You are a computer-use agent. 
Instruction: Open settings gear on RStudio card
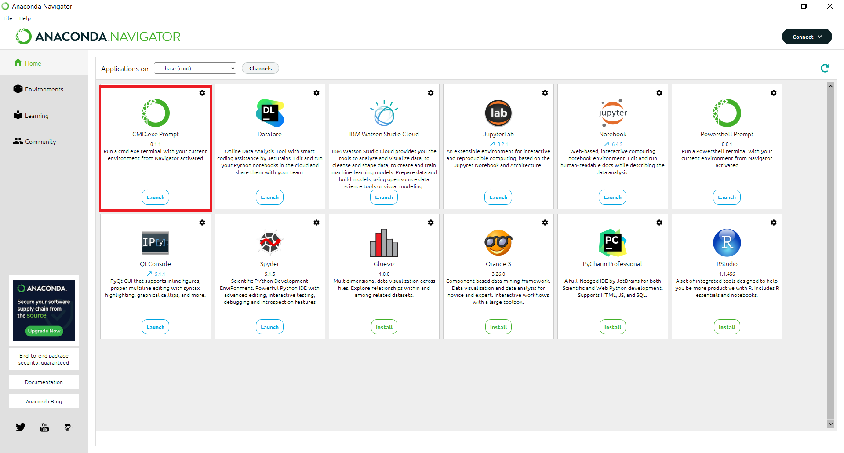click(774, 223)
